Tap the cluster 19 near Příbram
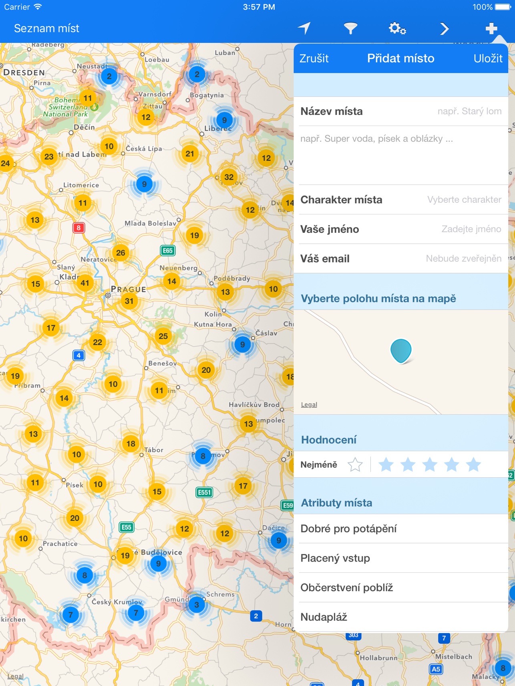 pos(15,376)
